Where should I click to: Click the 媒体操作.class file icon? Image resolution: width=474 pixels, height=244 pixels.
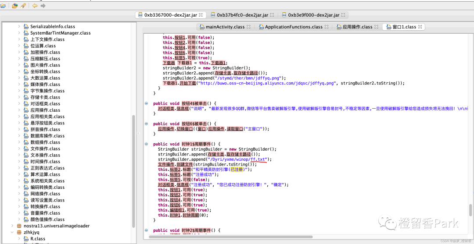(26, 85)
